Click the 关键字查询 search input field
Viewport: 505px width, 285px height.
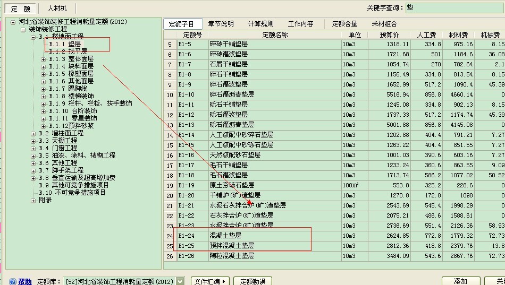[455, 8]
